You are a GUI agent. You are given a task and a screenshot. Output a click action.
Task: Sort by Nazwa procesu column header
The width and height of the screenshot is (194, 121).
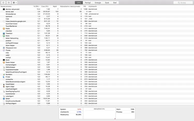click(16, 6)
